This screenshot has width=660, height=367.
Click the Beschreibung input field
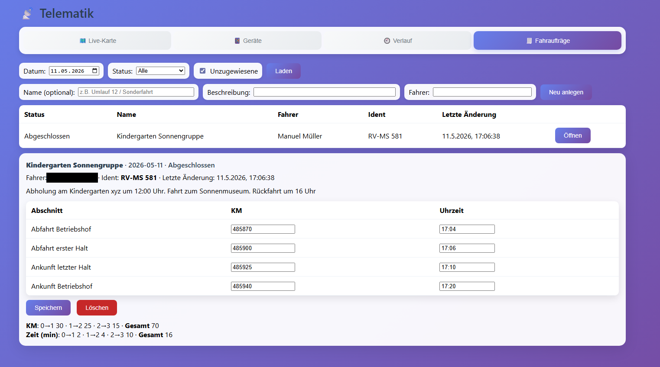click(x=325, y=92)
